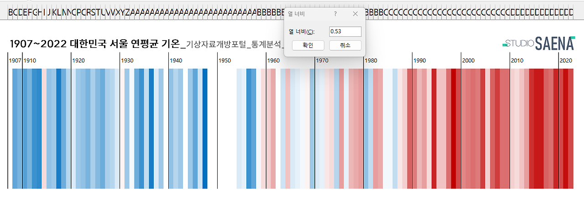Click the 1907 year label
This screenshot has height=198, width=584.
pos(15,61)
